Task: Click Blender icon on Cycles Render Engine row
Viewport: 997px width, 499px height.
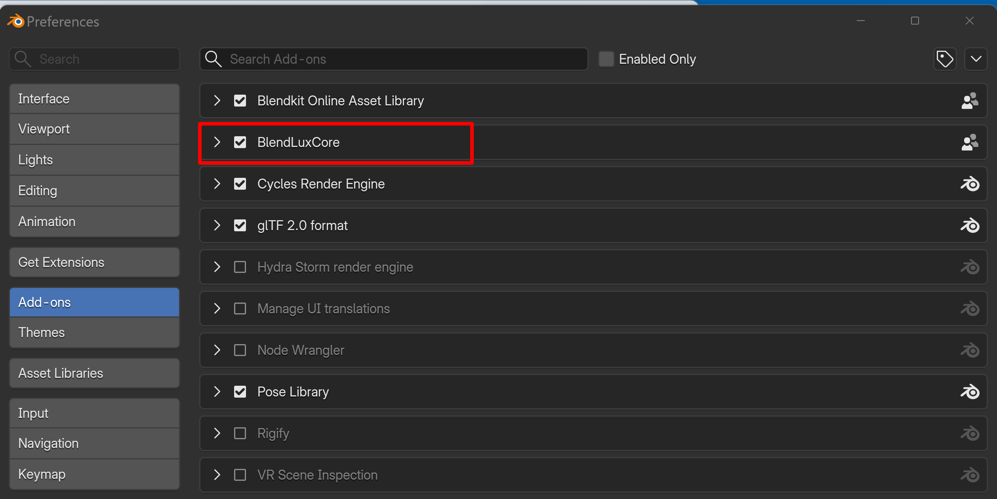Action: (x=970, y=184)
